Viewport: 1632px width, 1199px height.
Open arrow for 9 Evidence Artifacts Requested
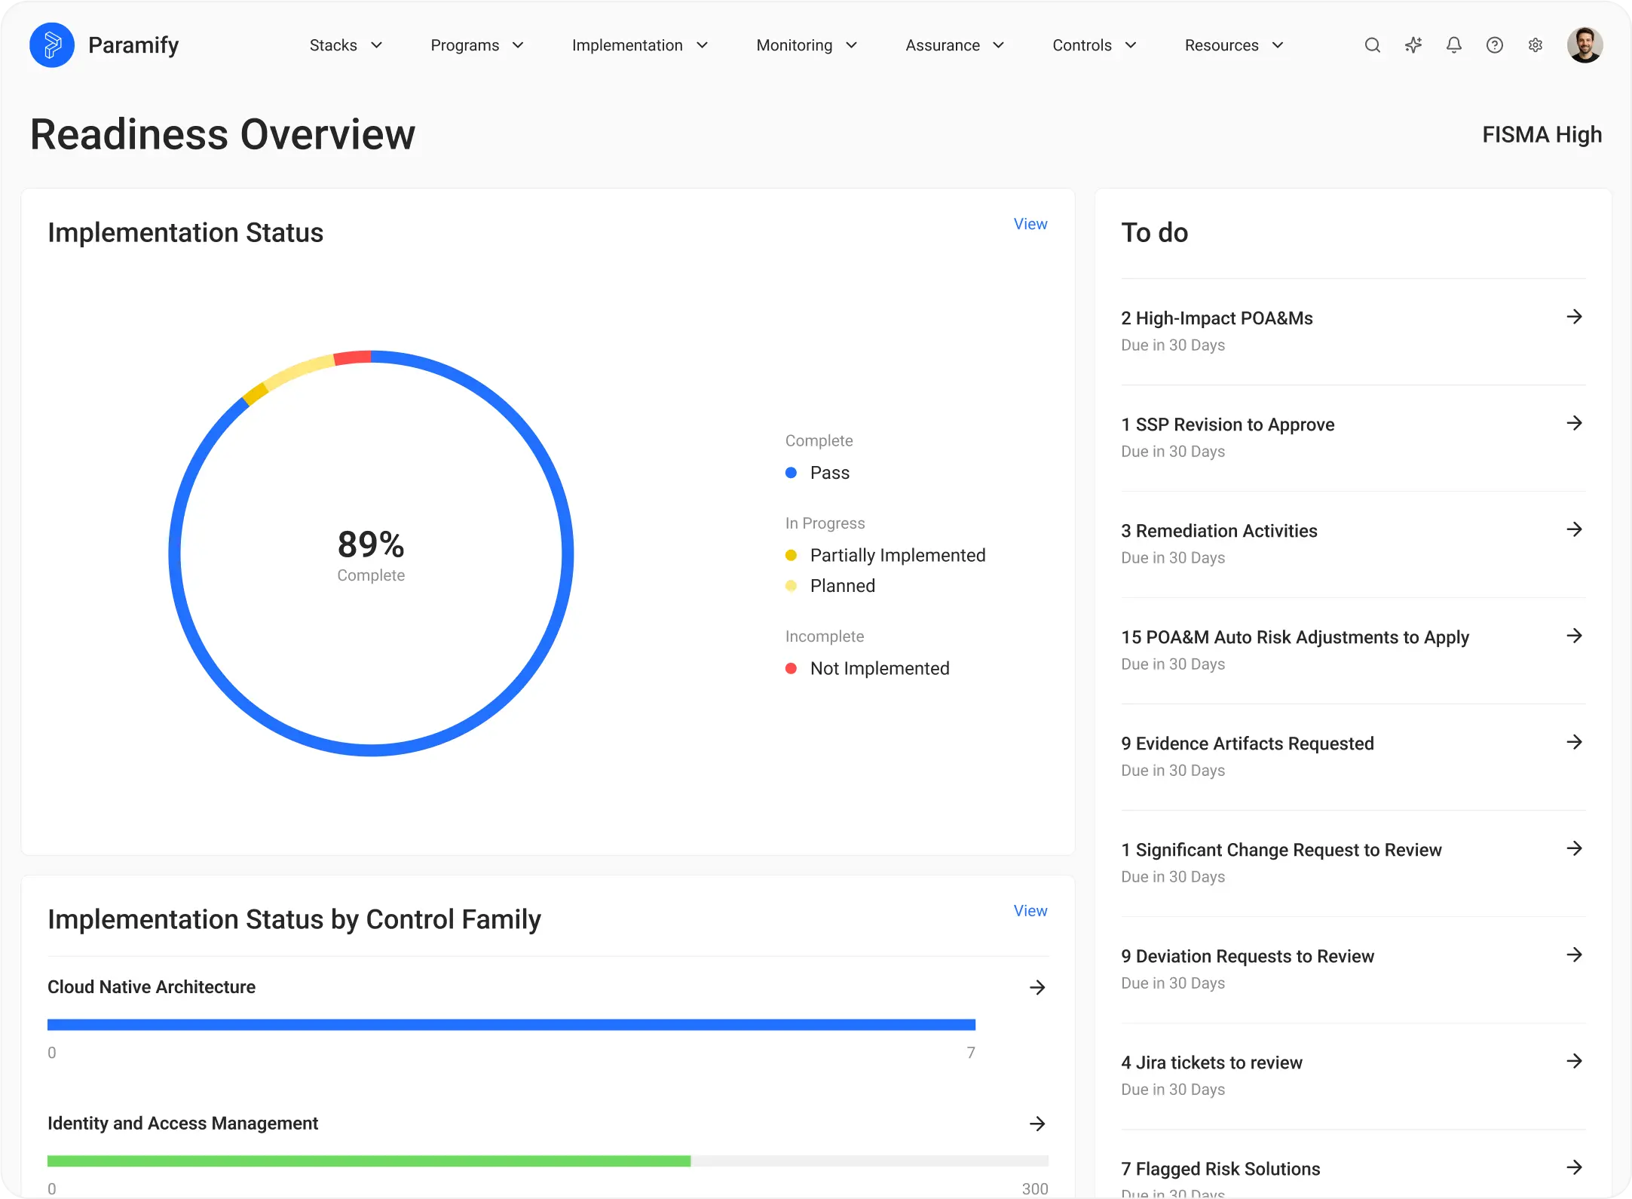tap(1574, 742)
